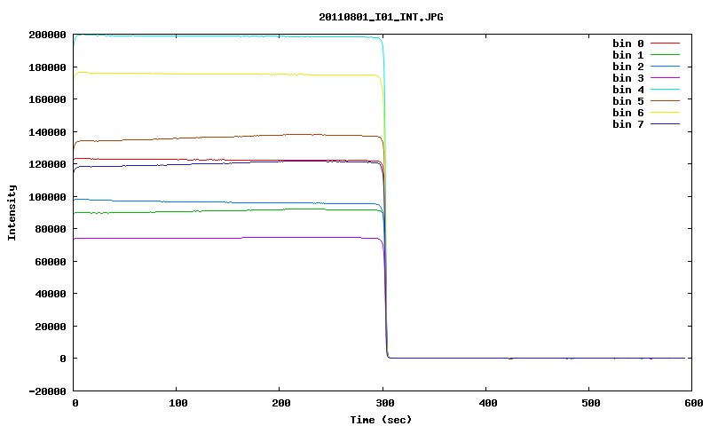This screenshot has width=710, height=426.
Task: Click the 80000 y-axis tick label
Action: pos(51,229)
